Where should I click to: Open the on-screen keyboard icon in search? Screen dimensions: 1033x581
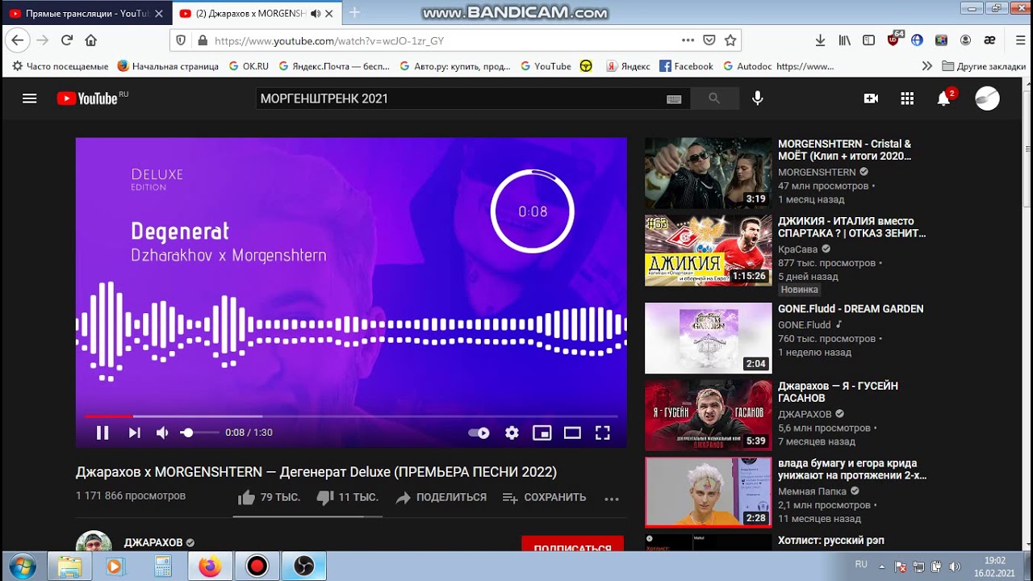tap(674, 99)
